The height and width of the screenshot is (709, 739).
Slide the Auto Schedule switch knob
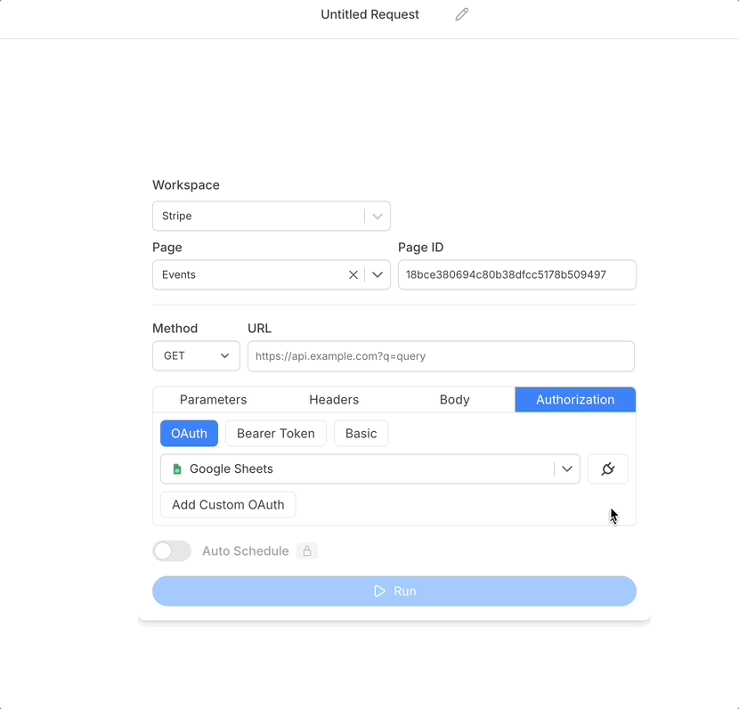tap(164, 550)
